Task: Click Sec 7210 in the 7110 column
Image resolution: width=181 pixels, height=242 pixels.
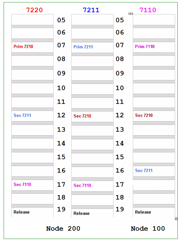Action: (144, 115)
